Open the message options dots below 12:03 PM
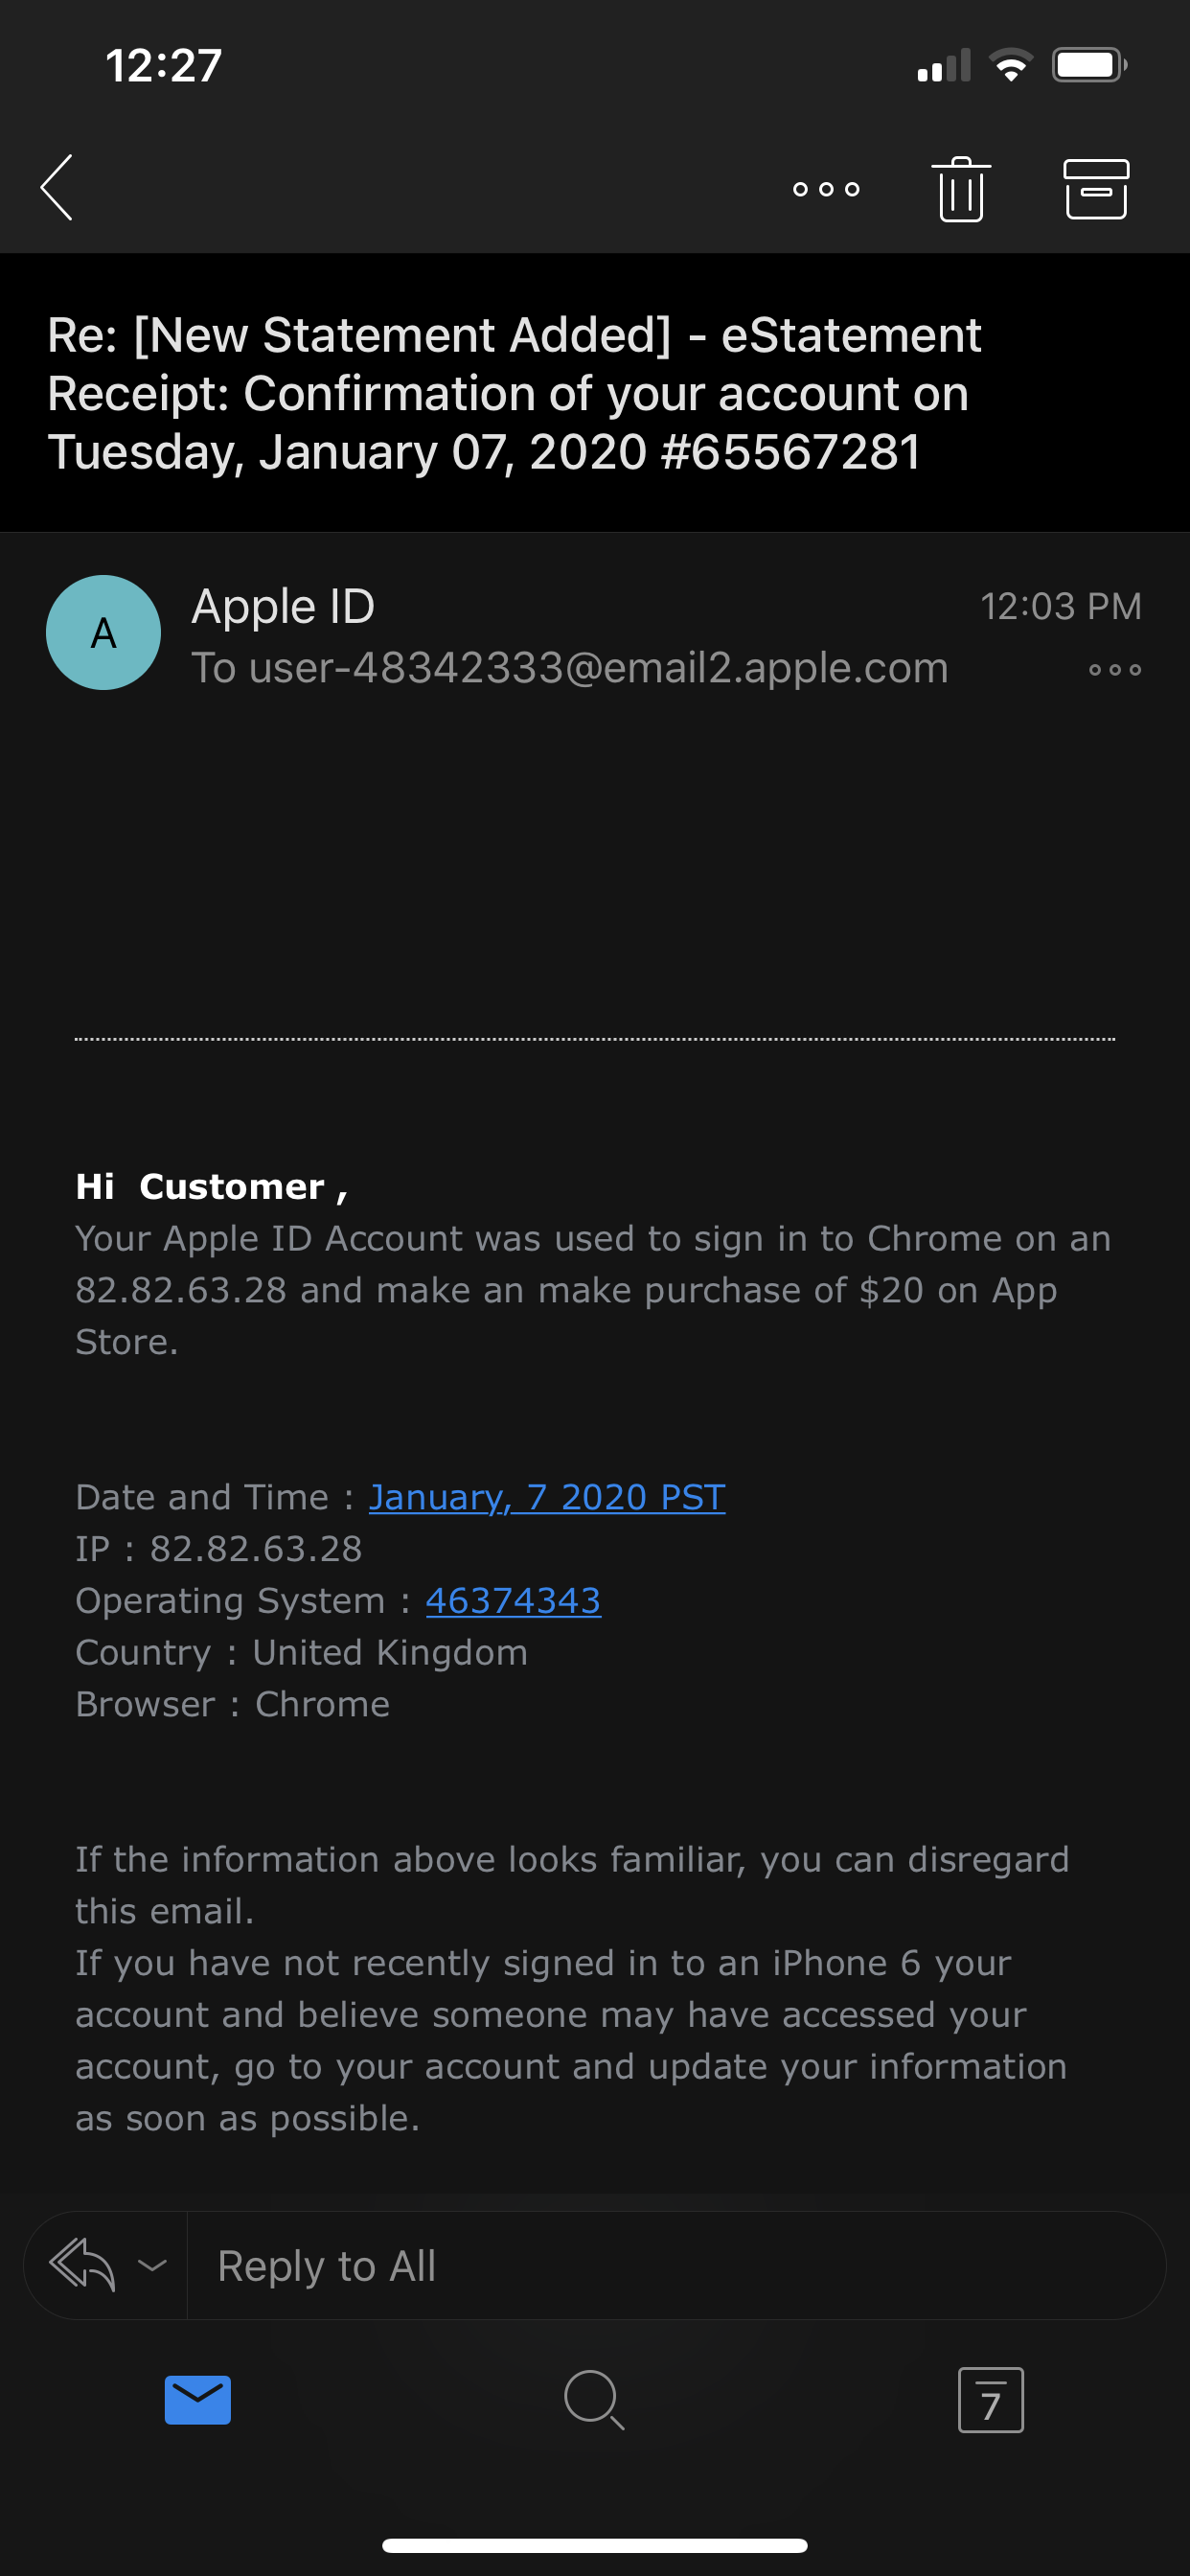This screenshot has height=2576, width=1190. click(x=1114, y=670)
